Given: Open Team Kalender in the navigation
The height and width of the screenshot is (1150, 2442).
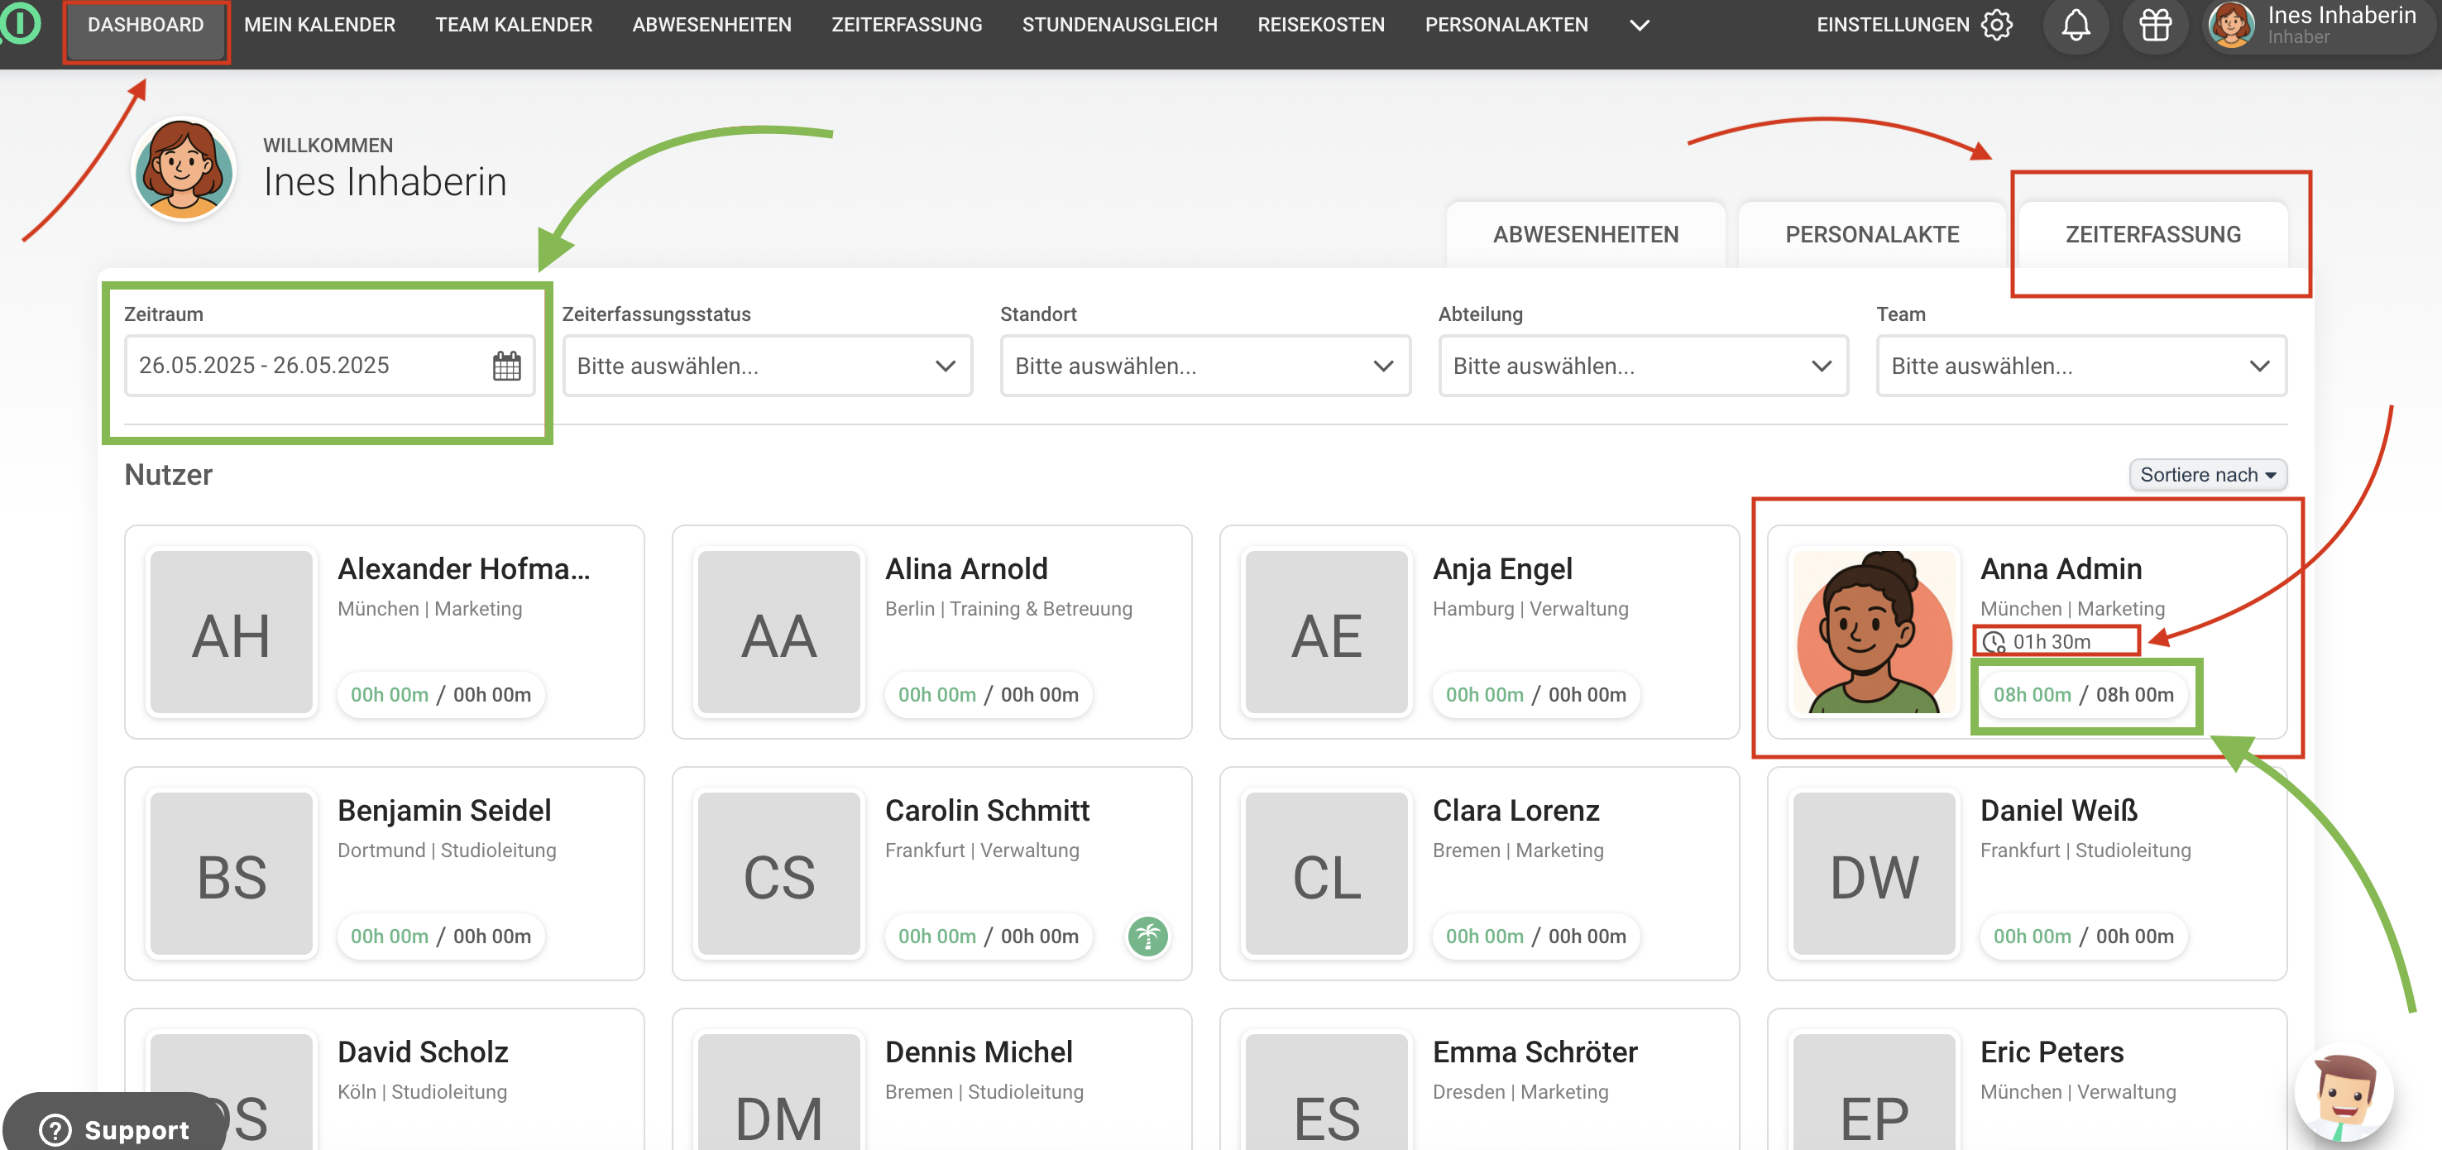Looking at the screenshot, I should click(x=513, y=25).
